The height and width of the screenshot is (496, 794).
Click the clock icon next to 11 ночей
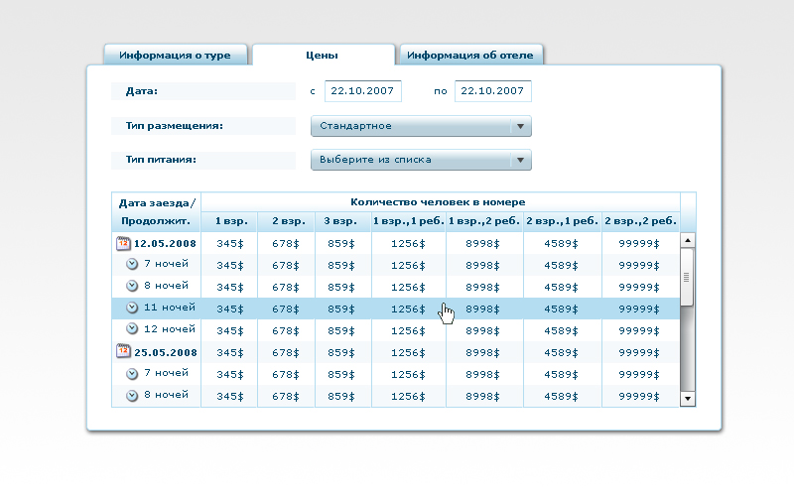coord(132,308)
